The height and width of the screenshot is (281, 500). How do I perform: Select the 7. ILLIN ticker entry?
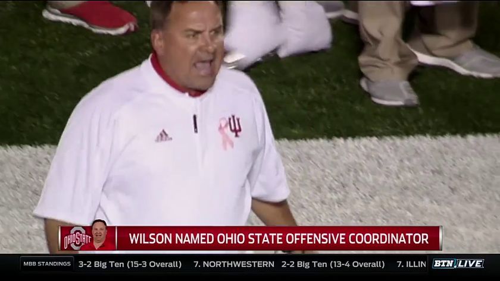point(411,264)
